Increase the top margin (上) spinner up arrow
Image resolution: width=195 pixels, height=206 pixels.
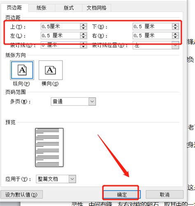83,25
